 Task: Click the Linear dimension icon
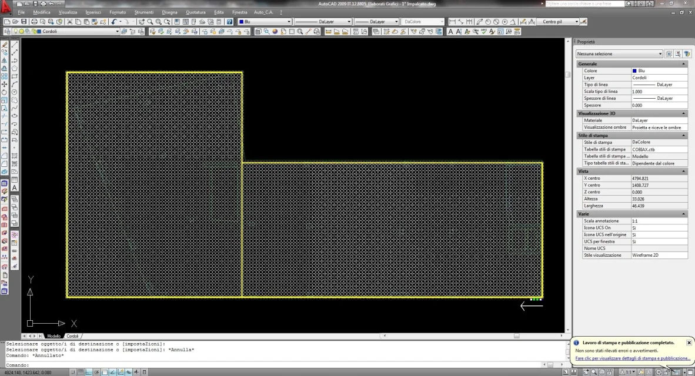tap(452, 21)
